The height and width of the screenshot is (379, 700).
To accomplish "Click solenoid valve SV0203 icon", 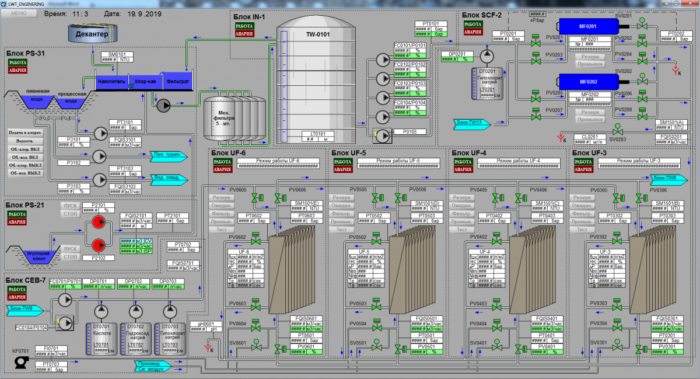I will pos(617,131).
